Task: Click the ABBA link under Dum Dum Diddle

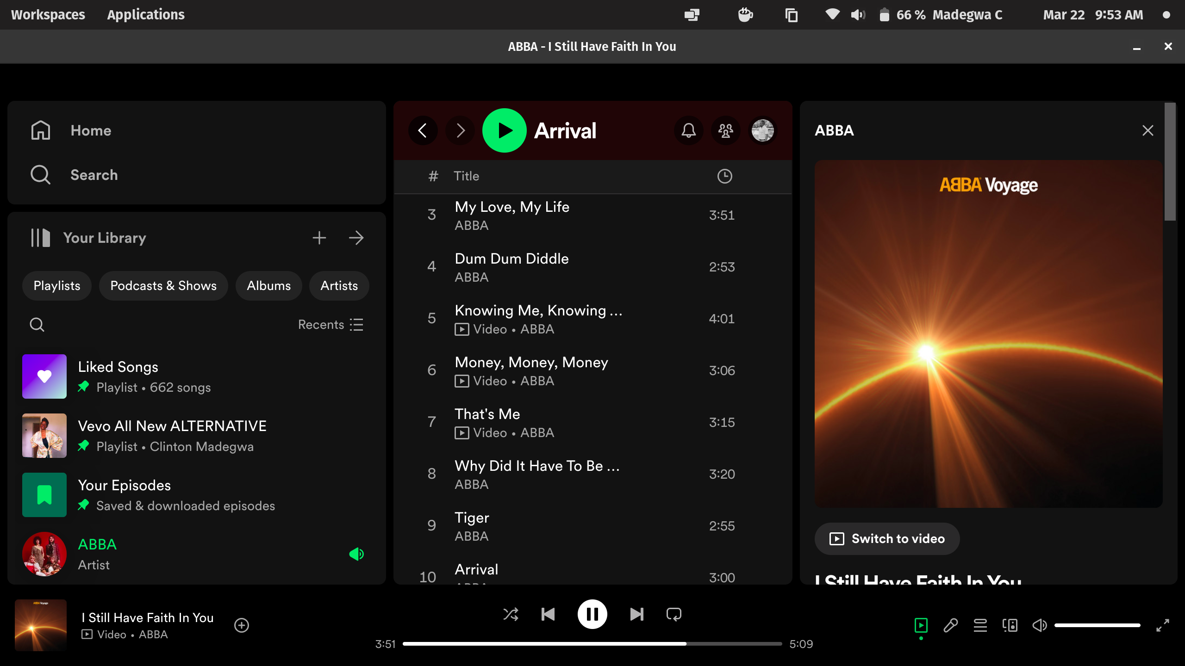Action: (x=471, y=277)
